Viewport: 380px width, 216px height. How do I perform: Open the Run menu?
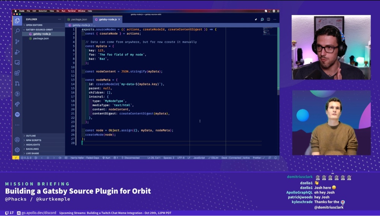click(63, 11)
